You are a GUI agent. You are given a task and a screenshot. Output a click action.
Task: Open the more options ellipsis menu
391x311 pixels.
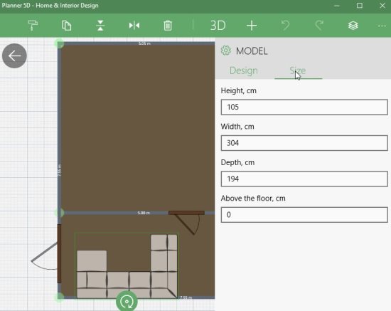point(382,26)
